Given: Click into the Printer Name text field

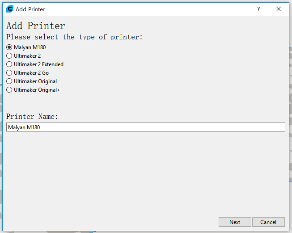Looking at the screenshot, I should click(x=145, y=127).
